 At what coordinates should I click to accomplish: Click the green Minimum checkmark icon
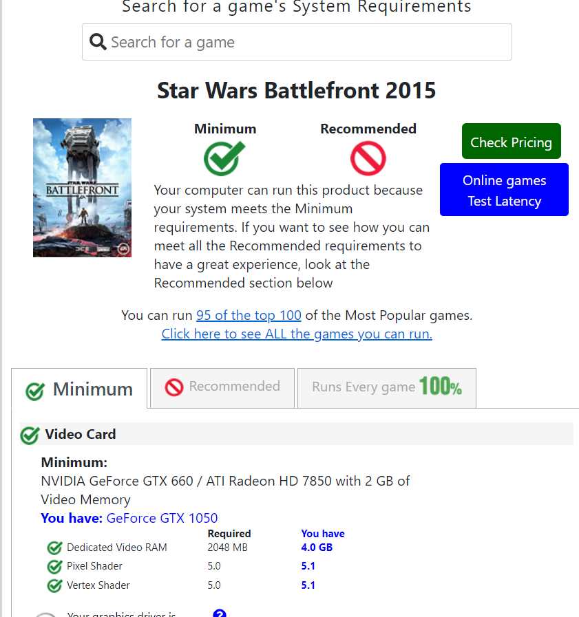224,158
